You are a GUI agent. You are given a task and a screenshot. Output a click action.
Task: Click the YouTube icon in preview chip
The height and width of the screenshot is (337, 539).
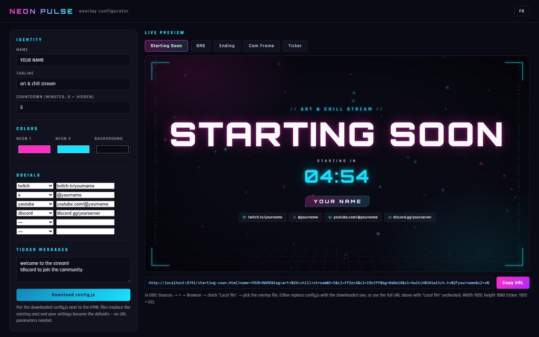pyautogui.click(x=330, y=217)
